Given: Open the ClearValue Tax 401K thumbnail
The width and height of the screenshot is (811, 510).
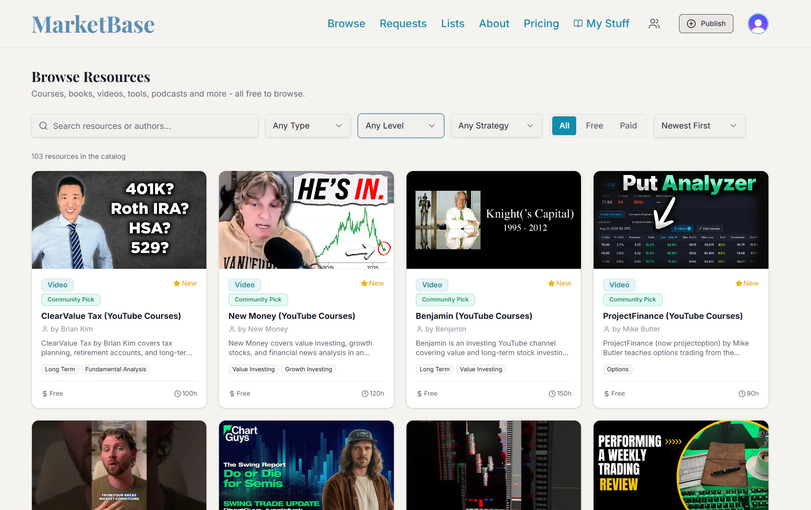Looking at the screenshot, I should click(x=119, y=220).
